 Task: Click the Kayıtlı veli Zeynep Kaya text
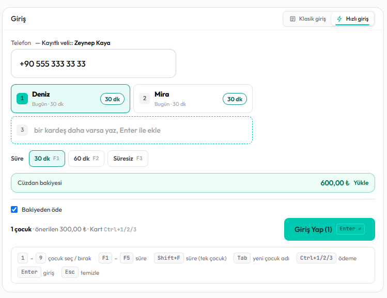[76, 43]
